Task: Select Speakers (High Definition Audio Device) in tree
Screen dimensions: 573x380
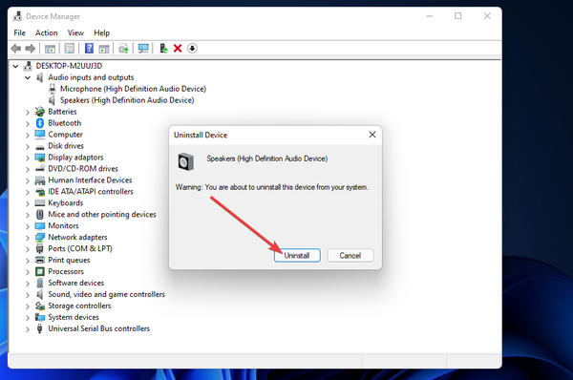Action: [127, 100]
